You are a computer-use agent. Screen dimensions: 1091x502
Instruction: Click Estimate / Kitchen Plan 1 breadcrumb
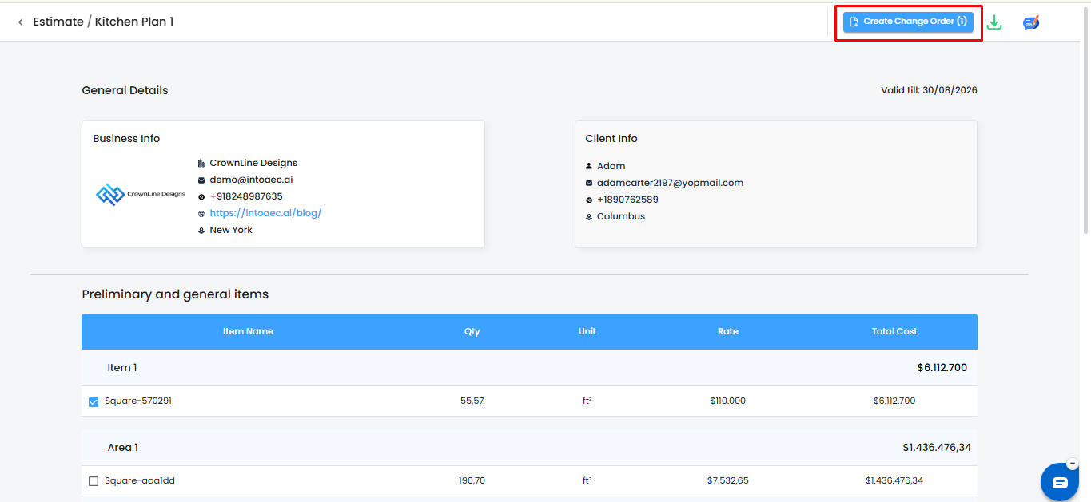click(103, 22)
